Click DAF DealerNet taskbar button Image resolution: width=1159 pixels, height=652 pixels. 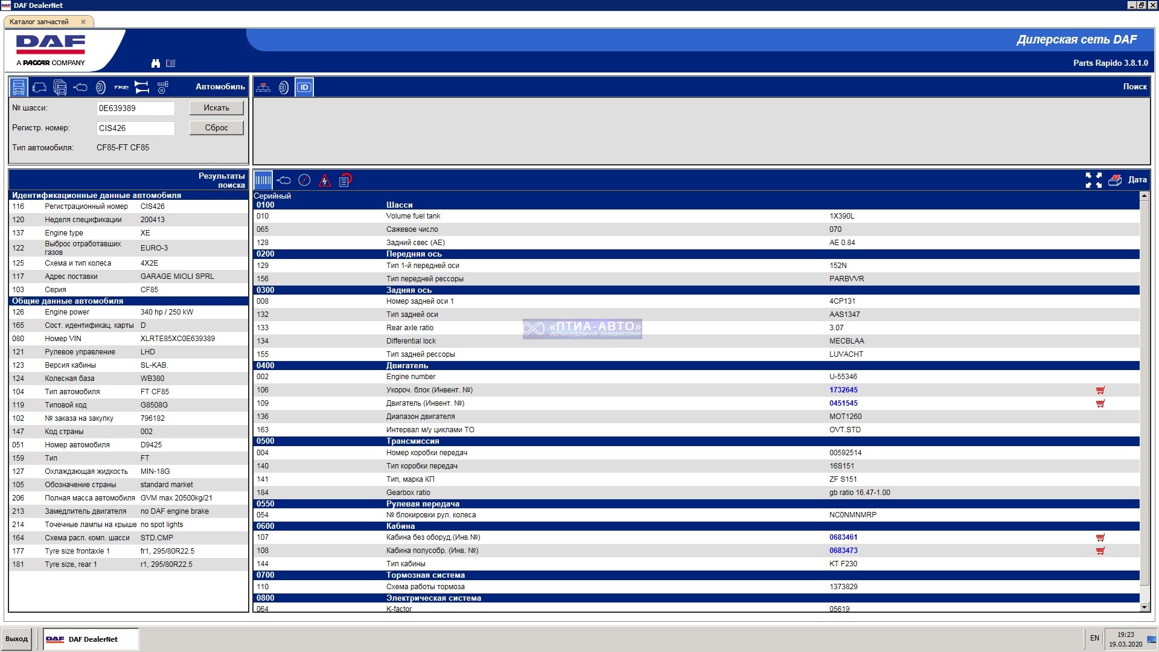coord(91,639)
